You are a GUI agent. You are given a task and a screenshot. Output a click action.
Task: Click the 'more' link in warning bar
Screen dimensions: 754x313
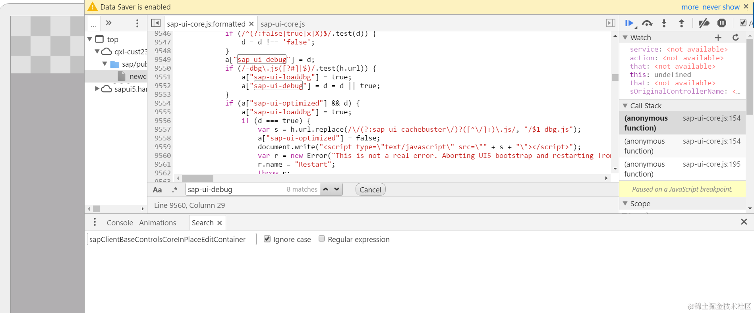690,7
